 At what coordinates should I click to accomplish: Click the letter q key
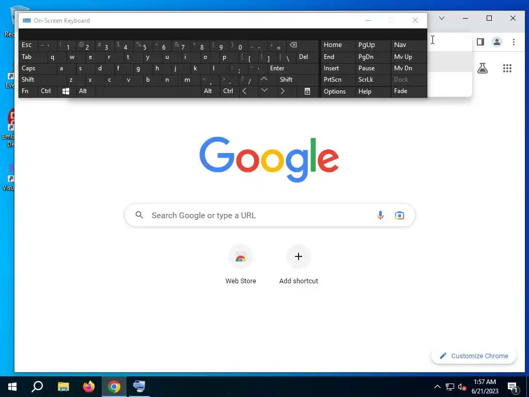[x=56, y=57]
